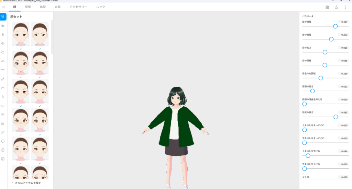
Task: Click the camera capture icon
Action: point(327,7)
